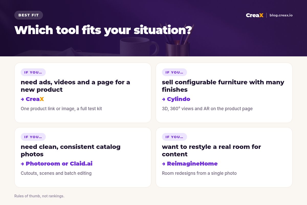Open the ReimagineHome recommendation link

click(x=192, y=163)
